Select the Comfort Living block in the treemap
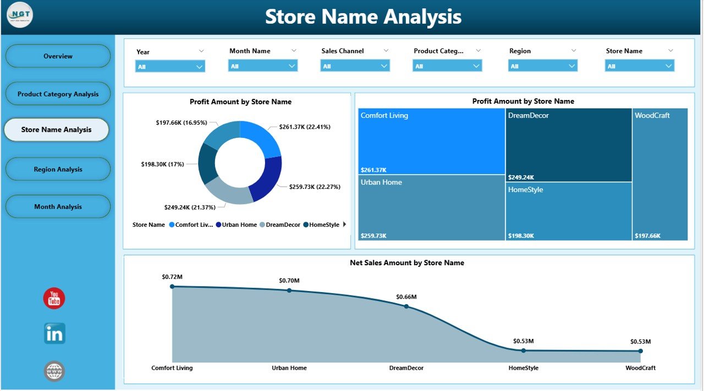Screen dimensions: 704x391 pyautogui.click(x=431, y=143)
